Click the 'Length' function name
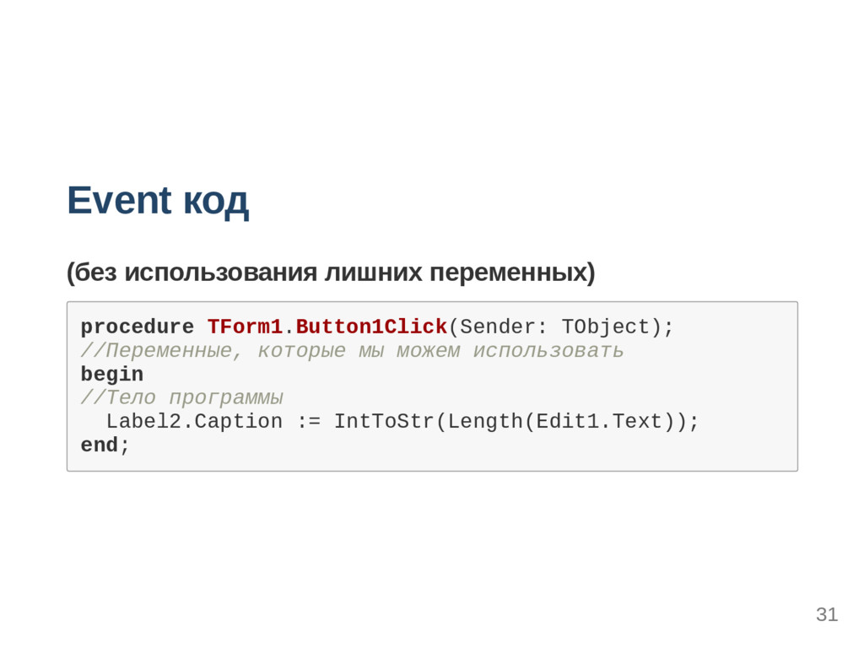Screen dimensions: 864x648 pos(485,422)
